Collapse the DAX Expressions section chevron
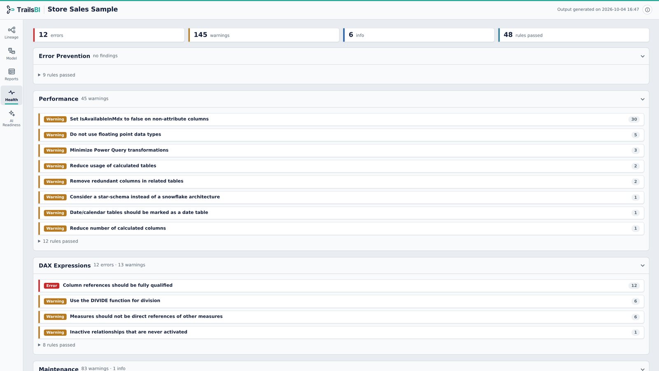Image resolution: width=659 pixels, height=371 pixels. click(643, 266)
